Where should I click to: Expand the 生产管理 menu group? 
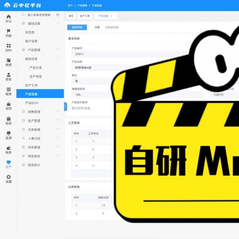(58, 120)
